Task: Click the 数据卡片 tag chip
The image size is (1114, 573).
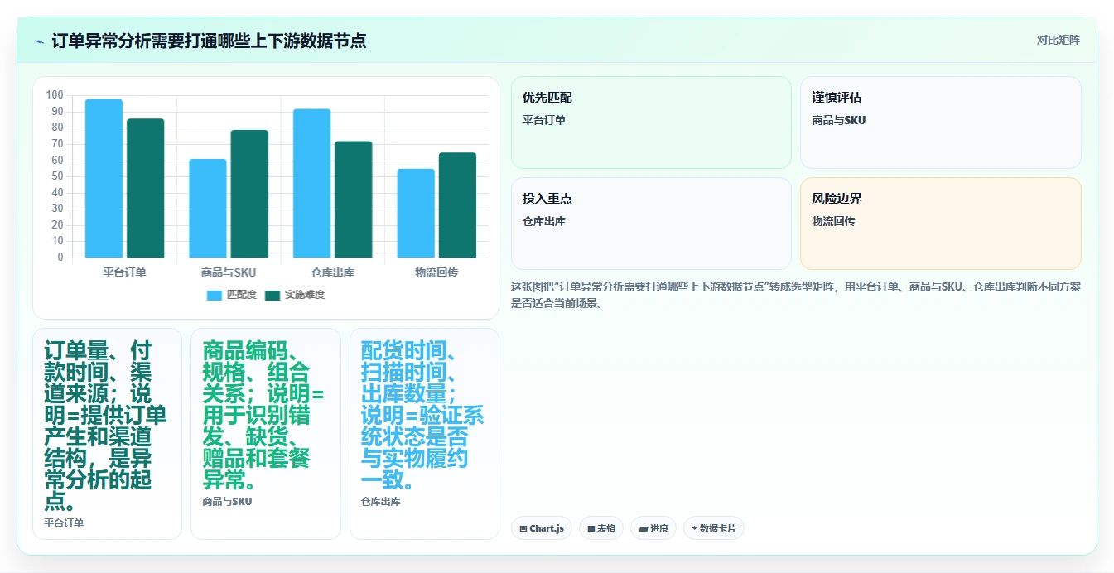Action: coord(714,528)
